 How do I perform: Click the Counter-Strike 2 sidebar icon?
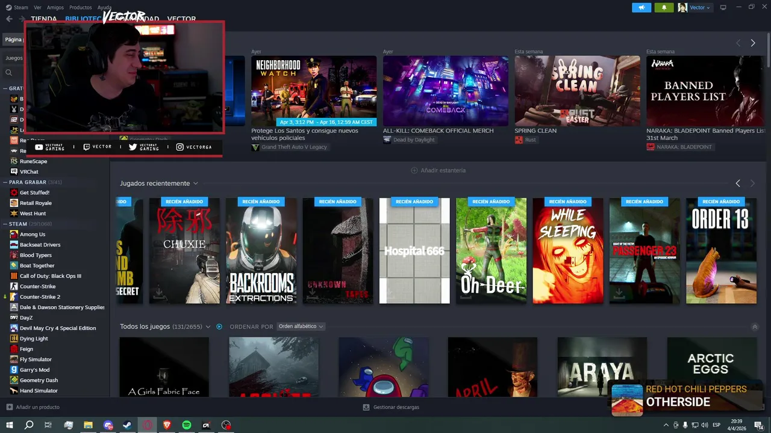coord(14,296)
